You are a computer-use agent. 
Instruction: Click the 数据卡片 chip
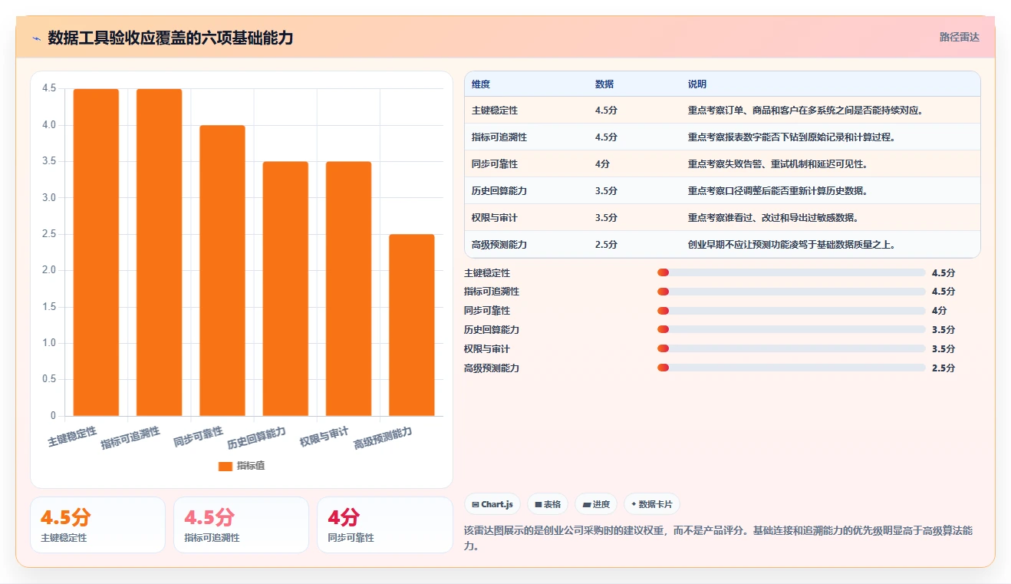(651, 504)
